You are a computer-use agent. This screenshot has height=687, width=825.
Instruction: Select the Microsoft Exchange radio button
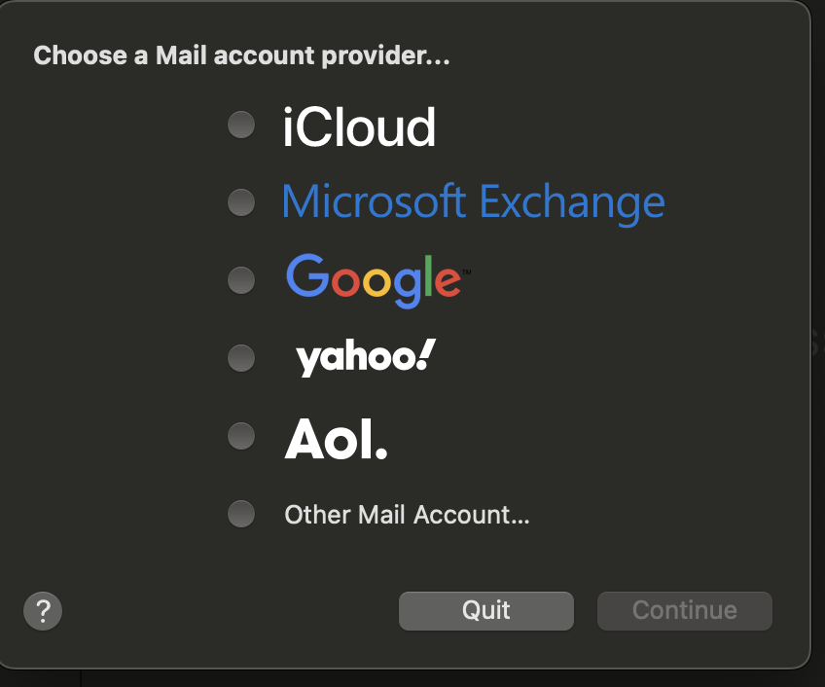(240, 202)
